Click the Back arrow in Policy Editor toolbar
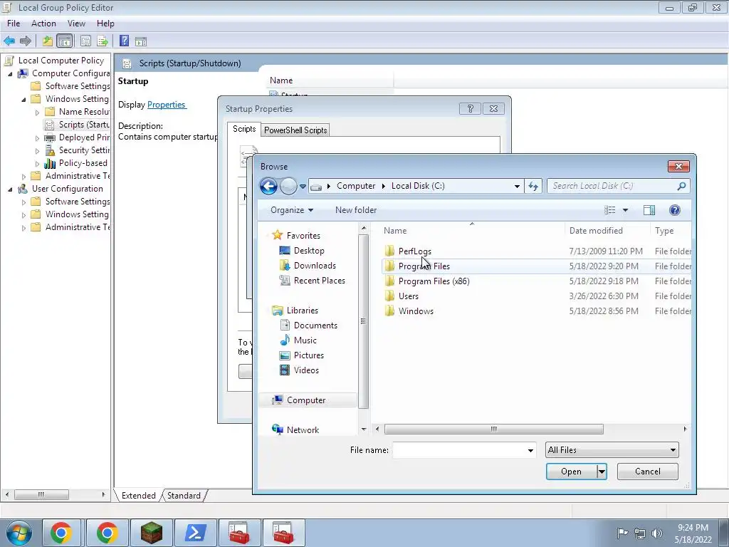Image resolution: width=729 pixels, height=547 pixels. (x=9, y=41)
